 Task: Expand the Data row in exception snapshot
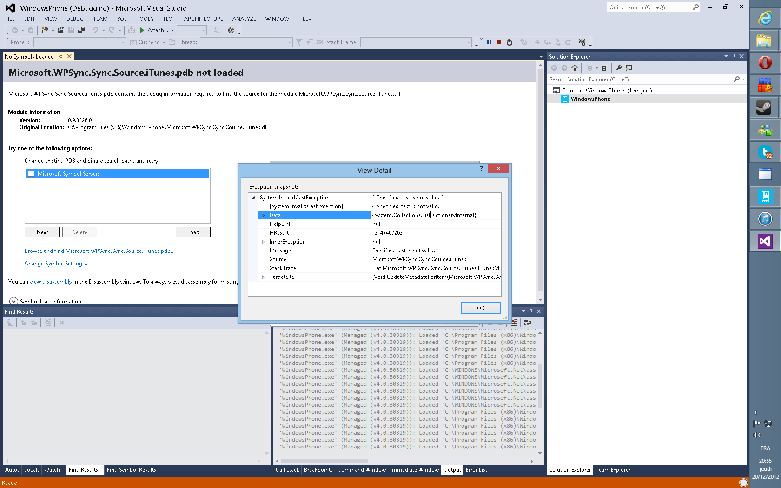click(263, 215)
